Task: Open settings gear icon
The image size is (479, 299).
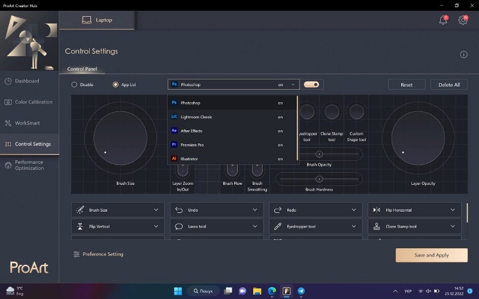Action: [463, 20]
